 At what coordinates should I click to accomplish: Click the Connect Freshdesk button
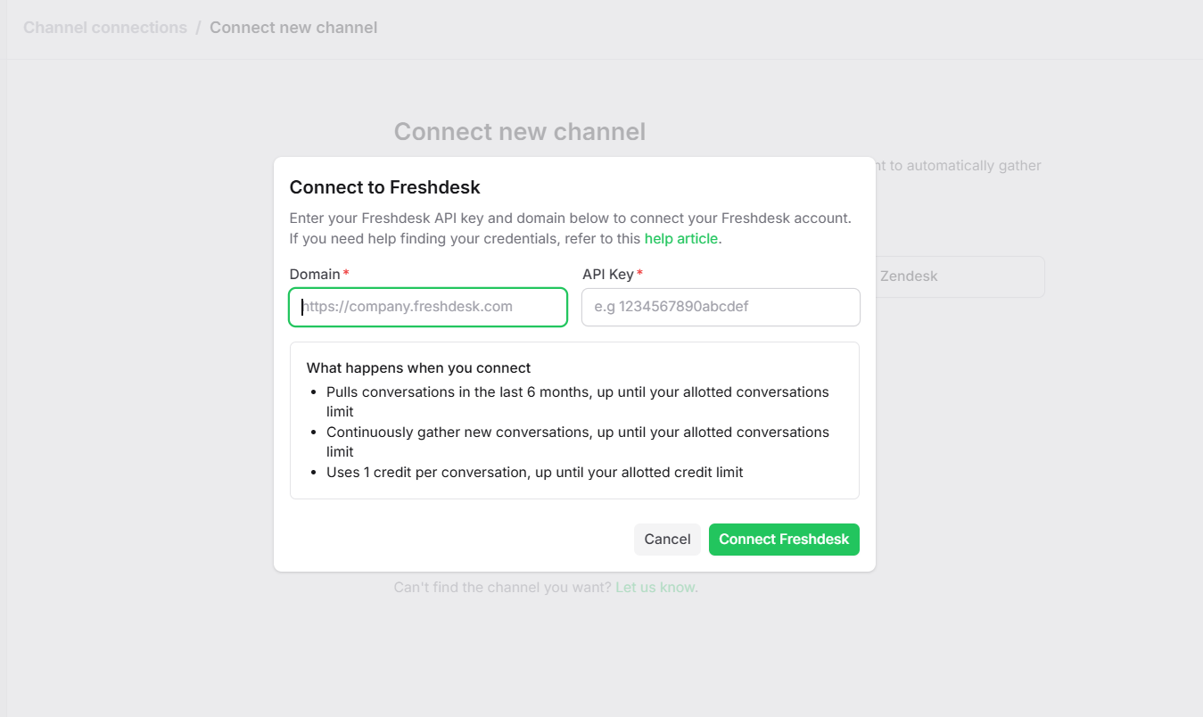[784, 540]
